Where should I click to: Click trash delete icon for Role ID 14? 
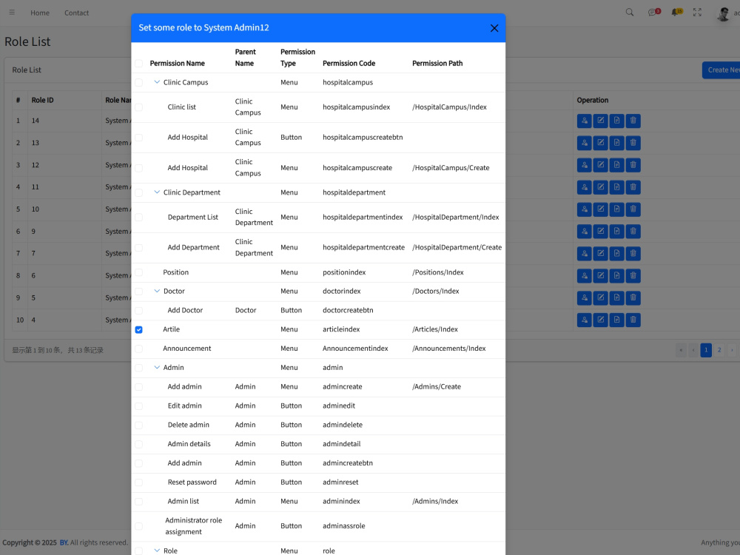(633, 121)
